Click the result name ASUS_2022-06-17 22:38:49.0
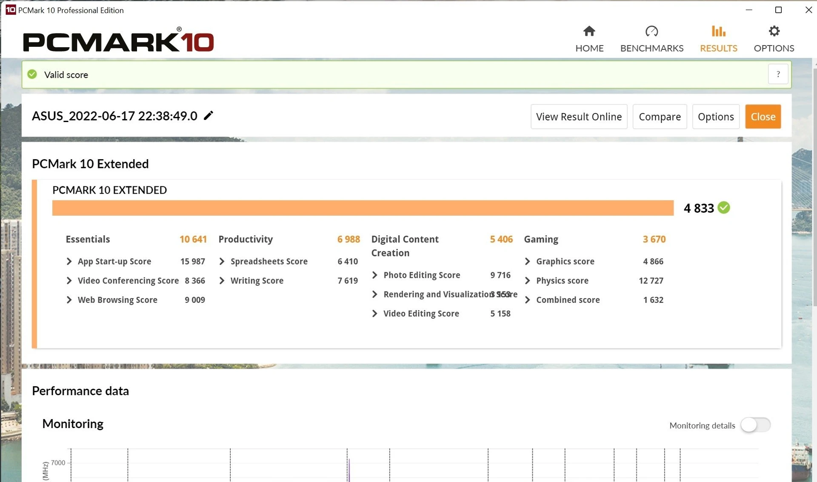The height and width of the screenshot is (482, 817). [x=114, y=116]
